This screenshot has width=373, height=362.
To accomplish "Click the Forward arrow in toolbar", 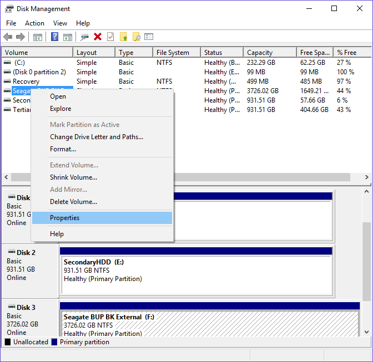I will [x=21, y=37].
